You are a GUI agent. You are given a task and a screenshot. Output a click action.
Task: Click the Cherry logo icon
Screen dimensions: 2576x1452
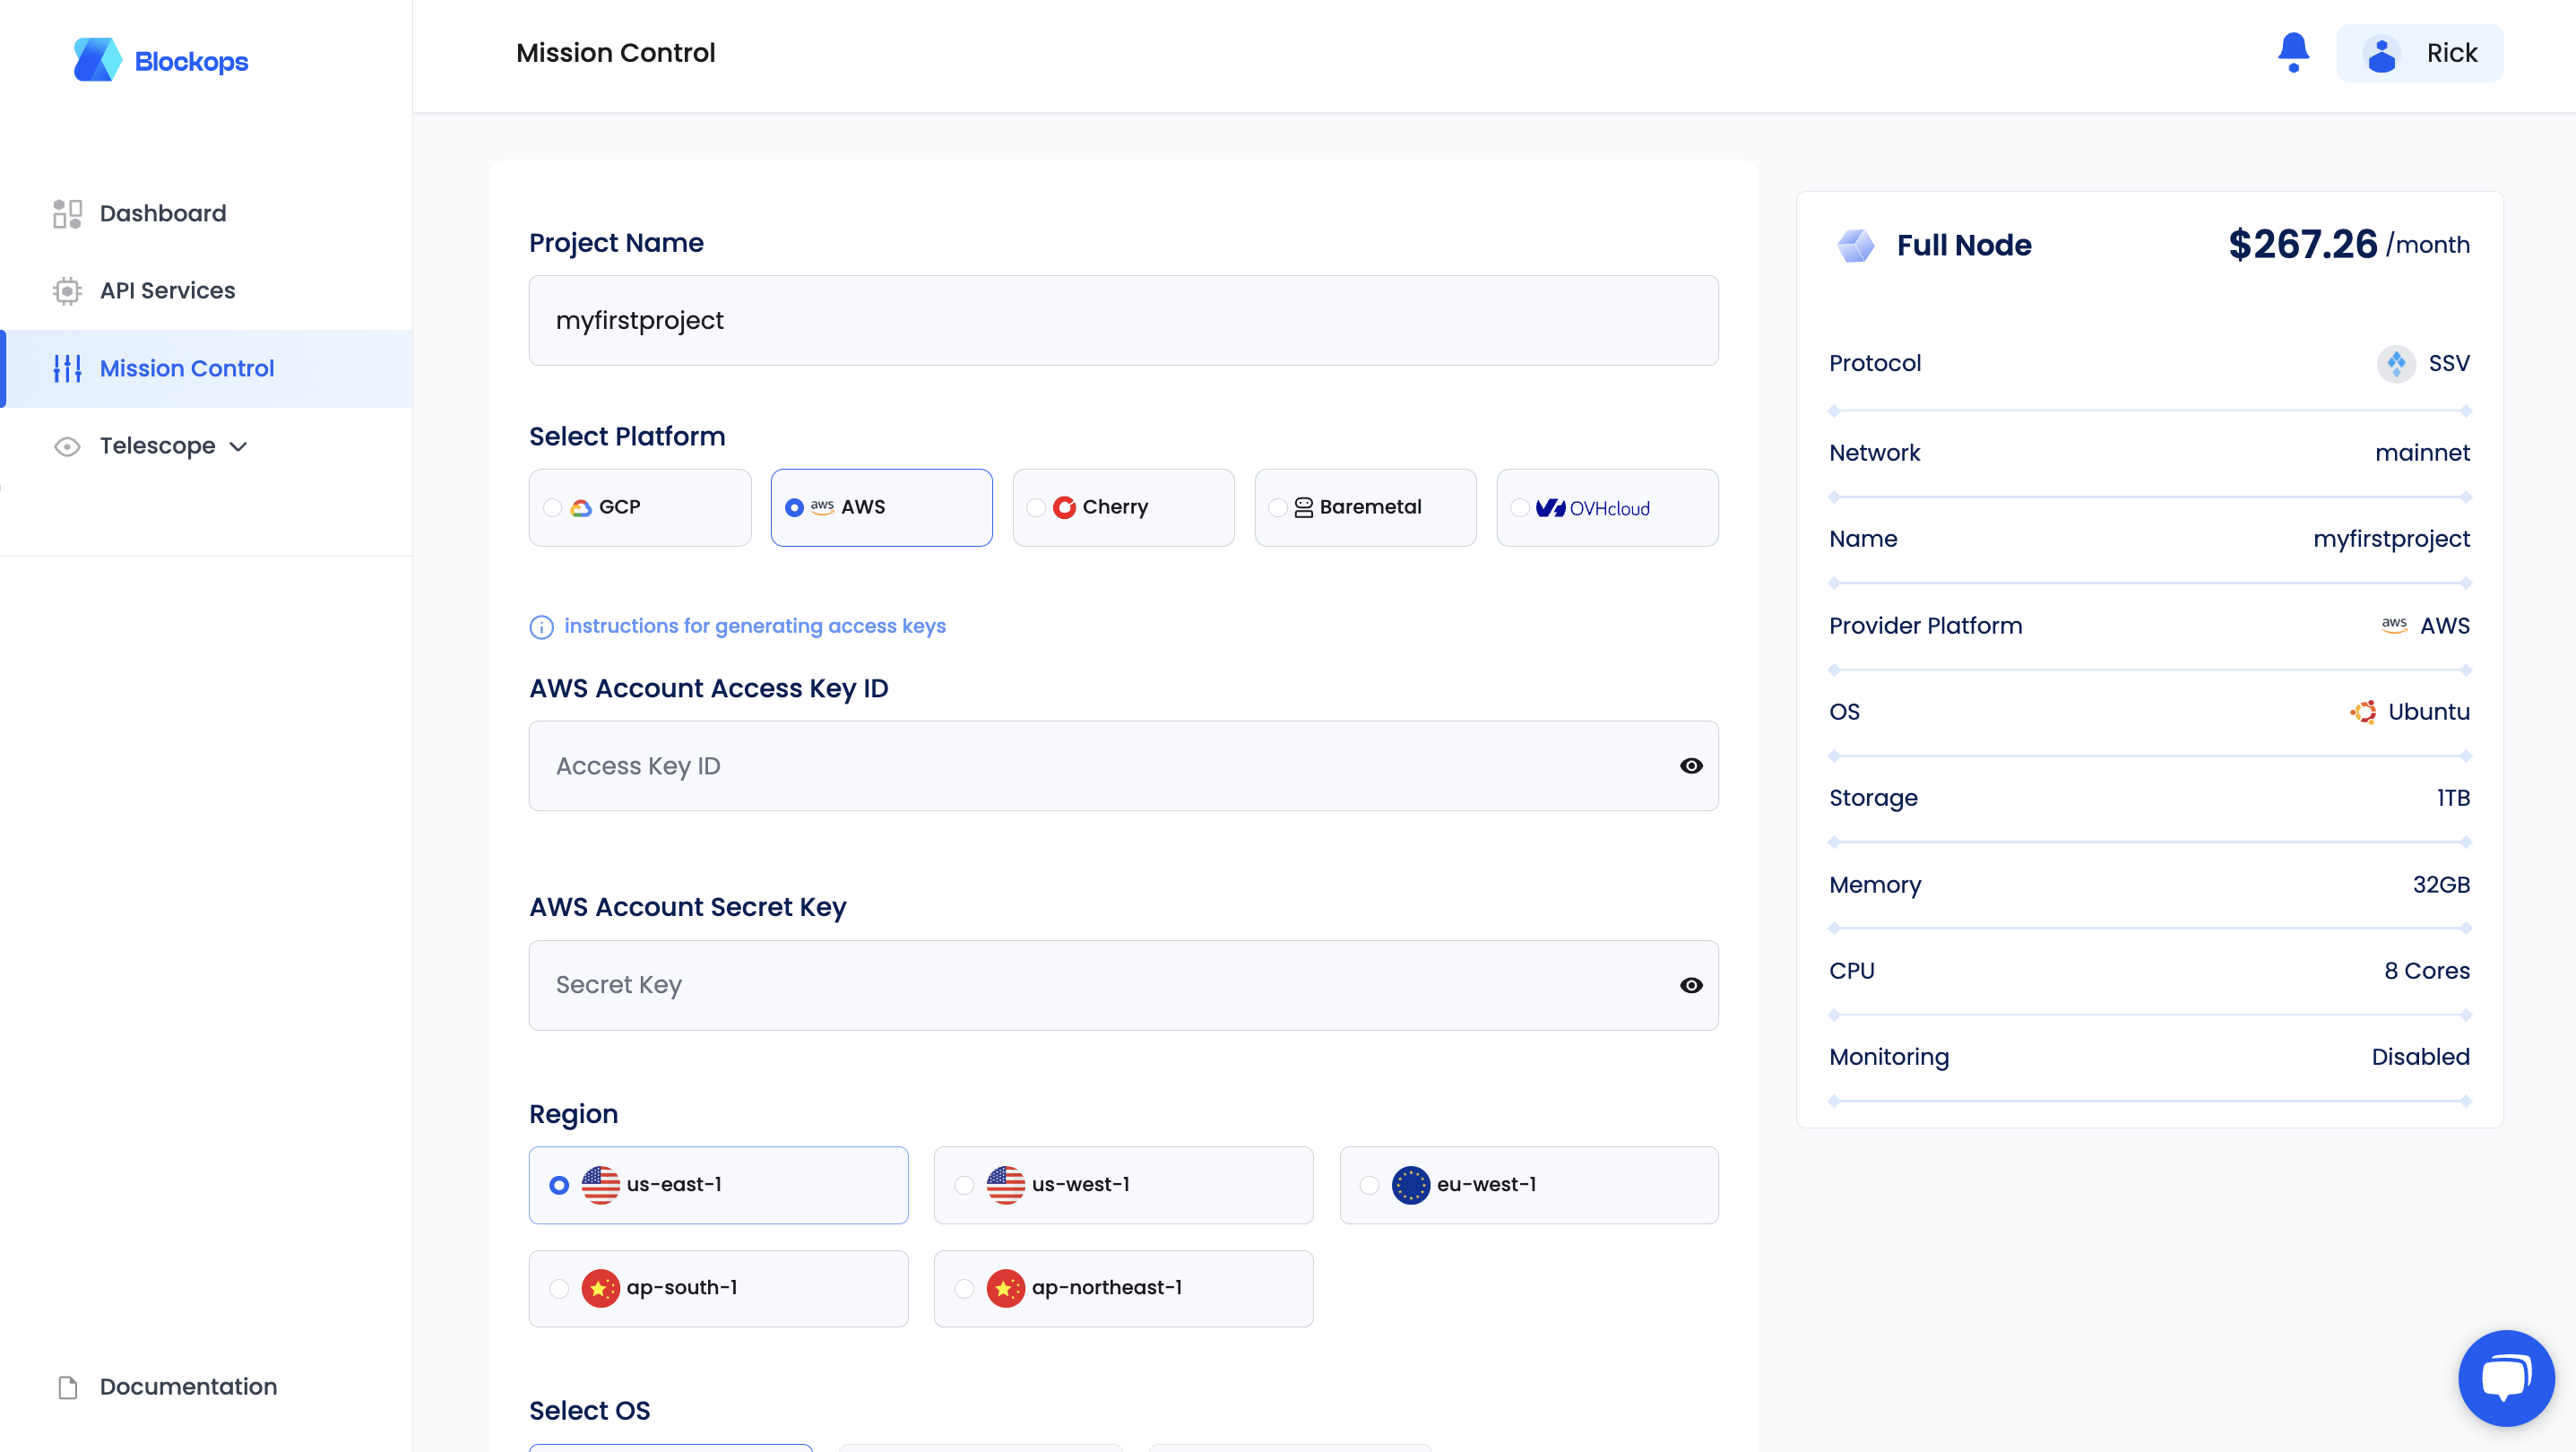tap(1064, 508)
